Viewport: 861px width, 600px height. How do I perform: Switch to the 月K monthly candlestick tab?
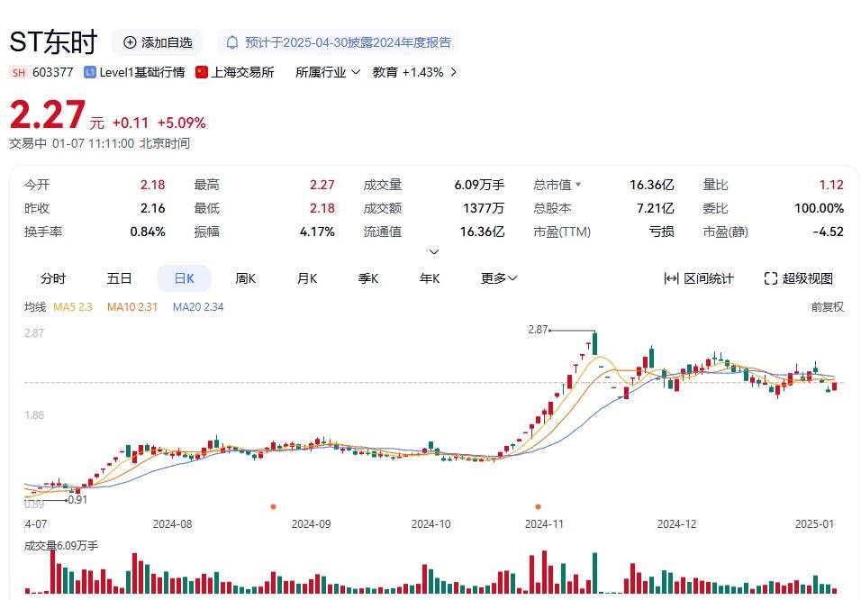pyautogui.click(x=306, y=278)
